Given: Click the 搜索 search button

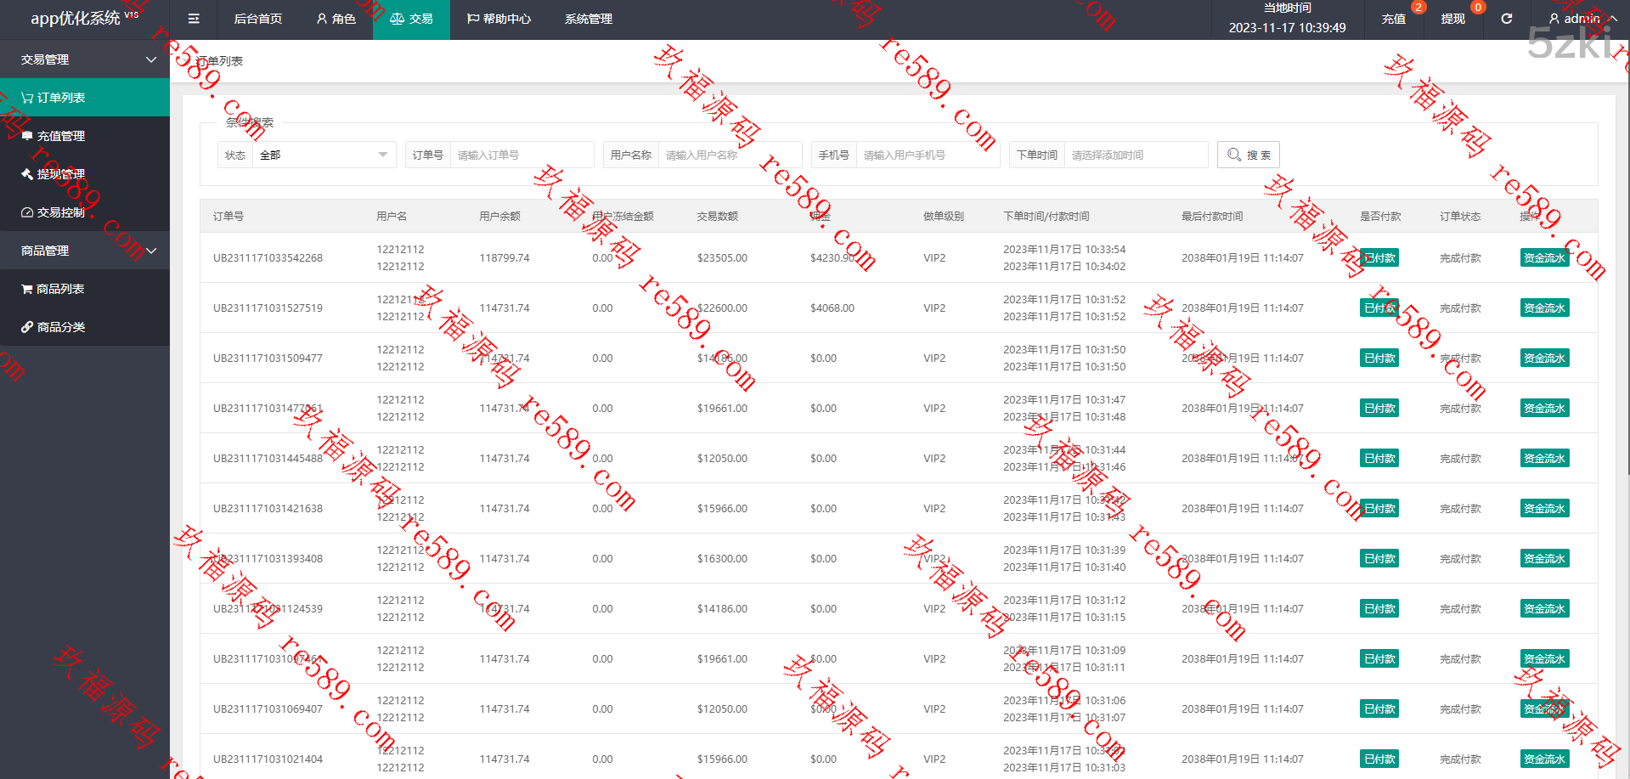Looking at the screenshot, I should click(1248, 155).
